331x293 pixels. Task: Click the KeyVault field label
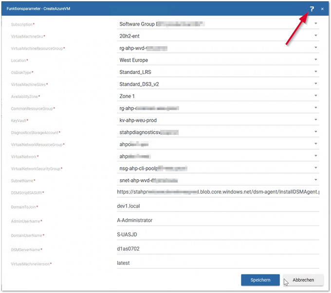tap(18, 121)
